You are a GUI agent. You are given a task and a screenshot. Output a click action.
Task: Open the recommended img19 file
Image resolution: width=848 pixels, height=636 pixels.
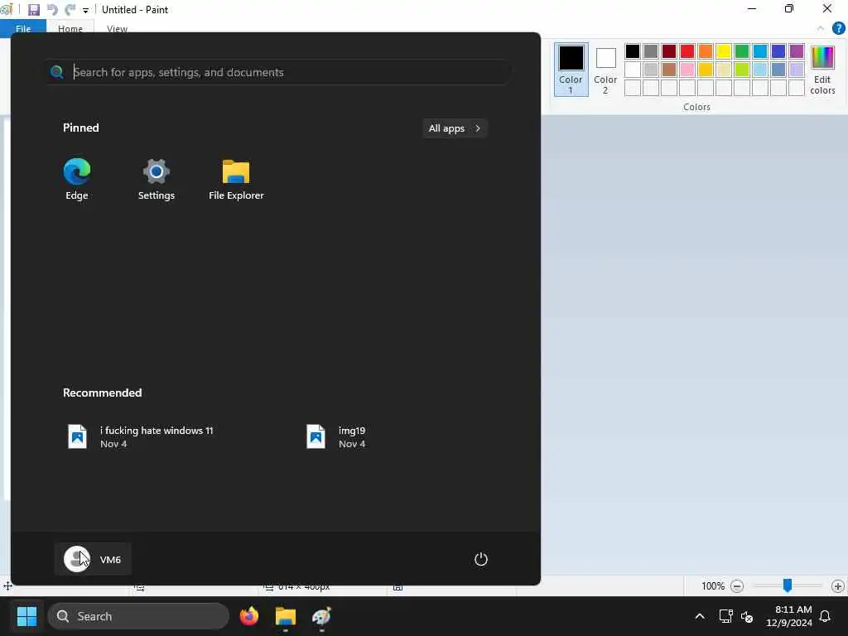[x=336, y=436]
